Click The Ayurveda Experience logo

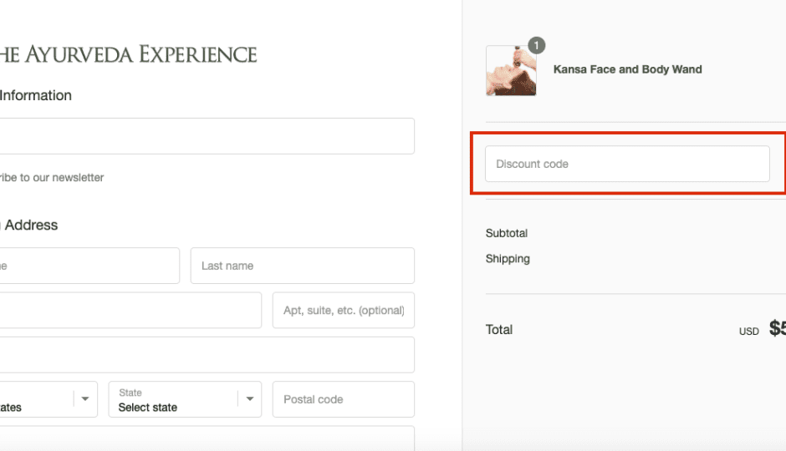pos(128,54)
